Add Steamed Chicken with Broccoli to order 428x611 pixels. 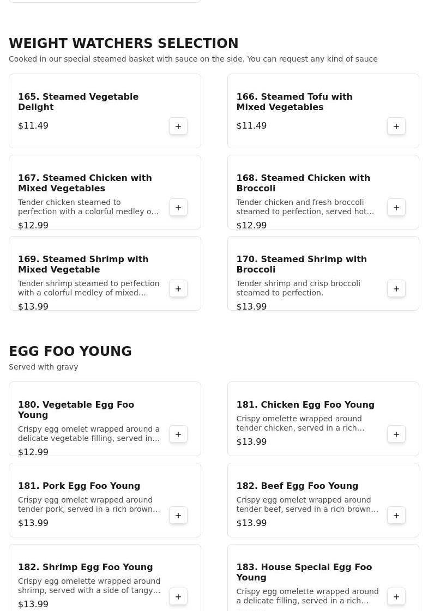[x=396, y=208]
